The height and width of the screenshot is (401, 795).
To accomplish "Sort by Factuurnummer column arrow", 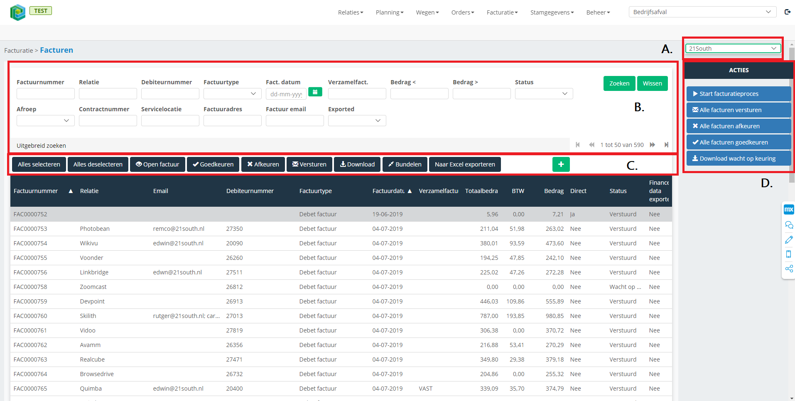I will click(x=71, y=191).
